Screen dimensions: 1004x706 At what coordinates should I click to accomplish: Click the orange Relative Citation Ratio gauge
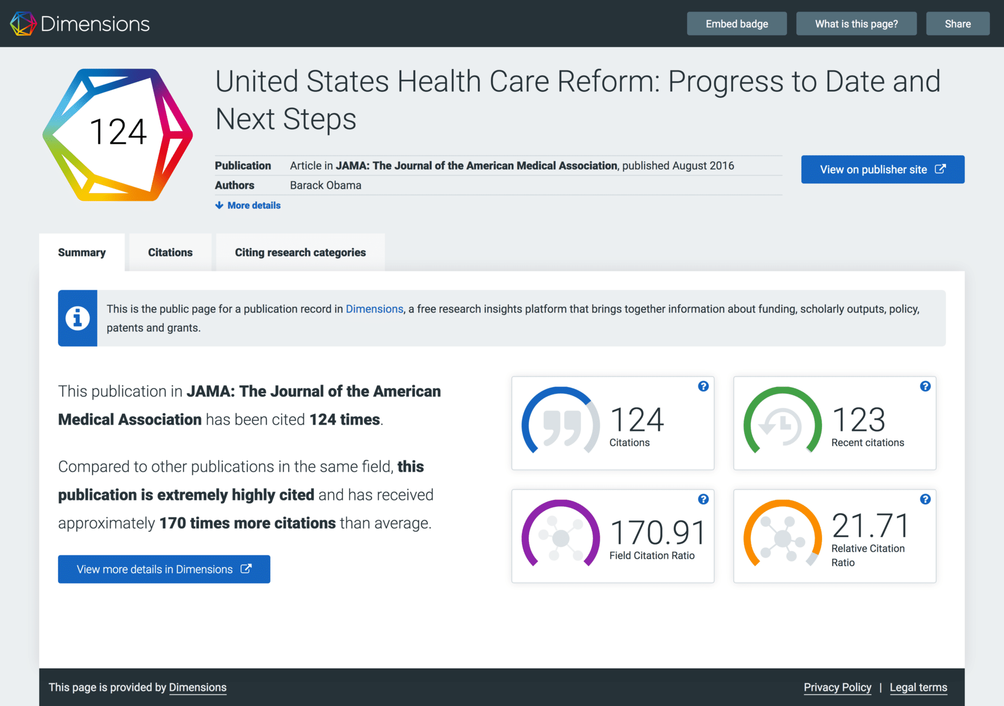pyautogui.click(x=782, y=535)
